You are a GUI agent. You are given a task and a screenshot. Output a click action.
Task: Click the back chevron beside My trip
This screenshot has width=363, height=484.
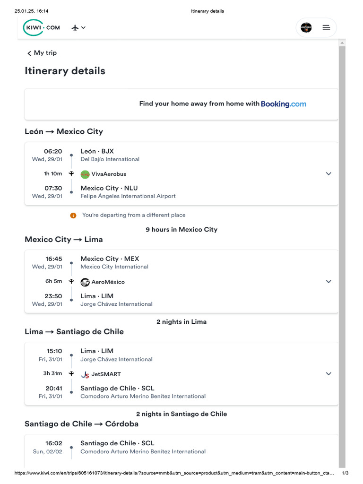pos(29,53)
